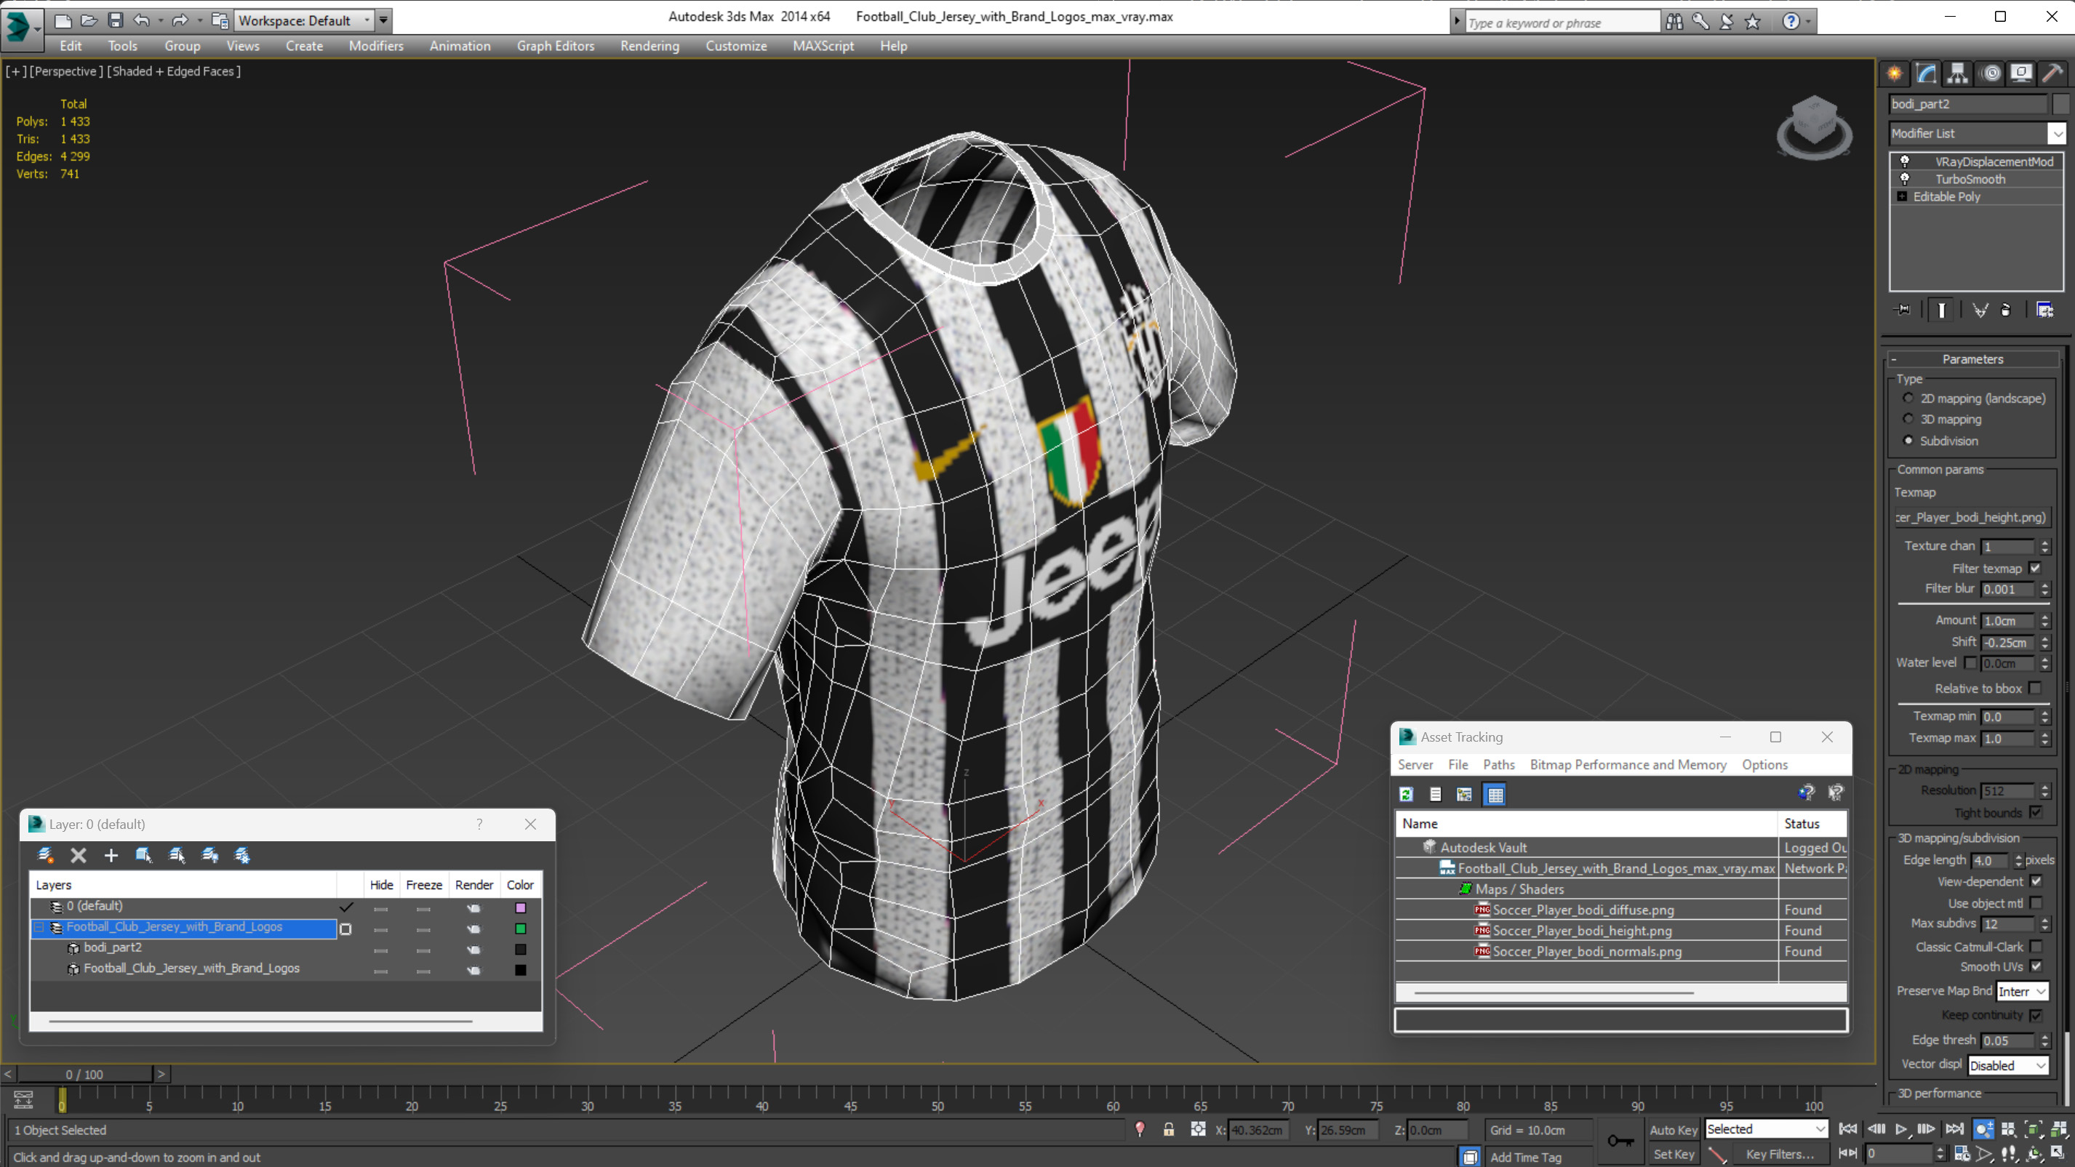The image size is (2075, 1167).
Task: Open the MAXScript menu
Action: [823, 46]
